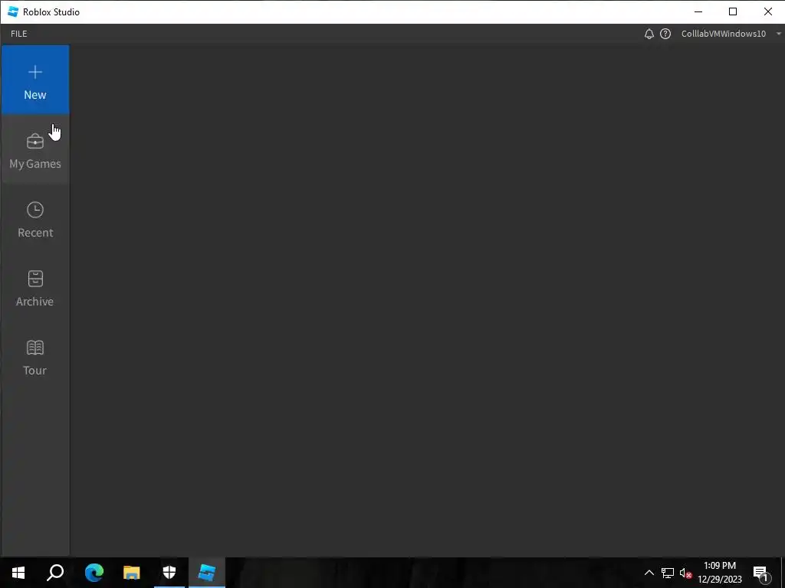Open the Action Center notifications icon
The image size is (785, 588).
click(760, 573)
